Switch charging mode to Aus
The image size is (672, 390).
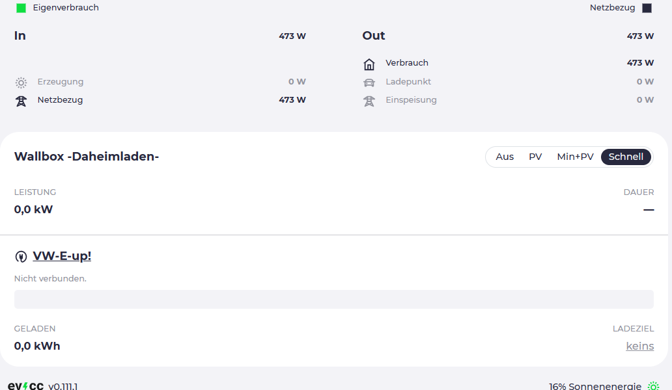click(505, 157)
